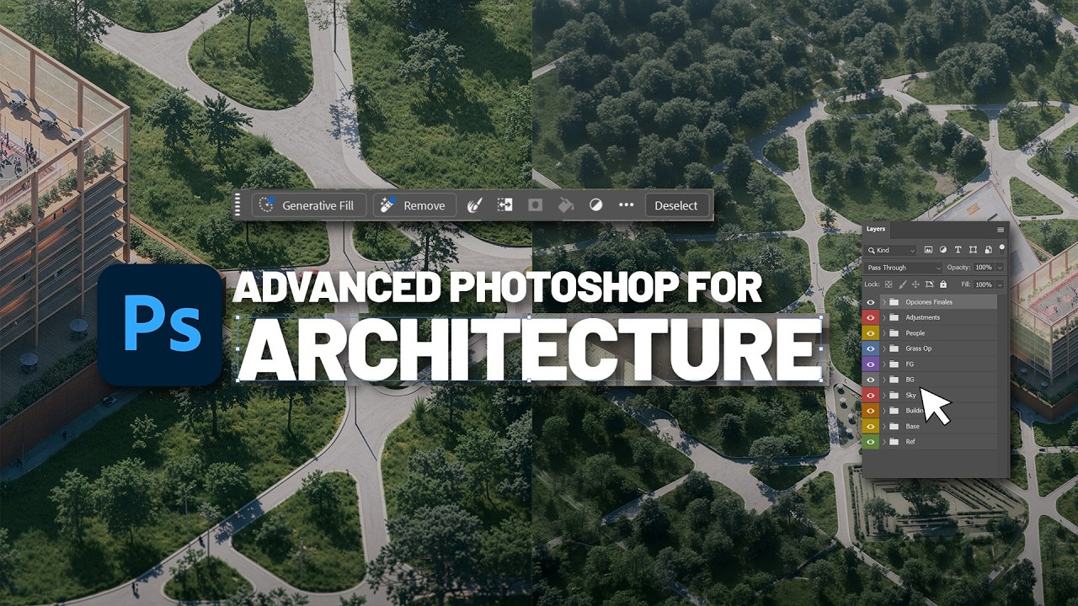
Task: Select the Layers panel tab
Action: click(876, 229)
